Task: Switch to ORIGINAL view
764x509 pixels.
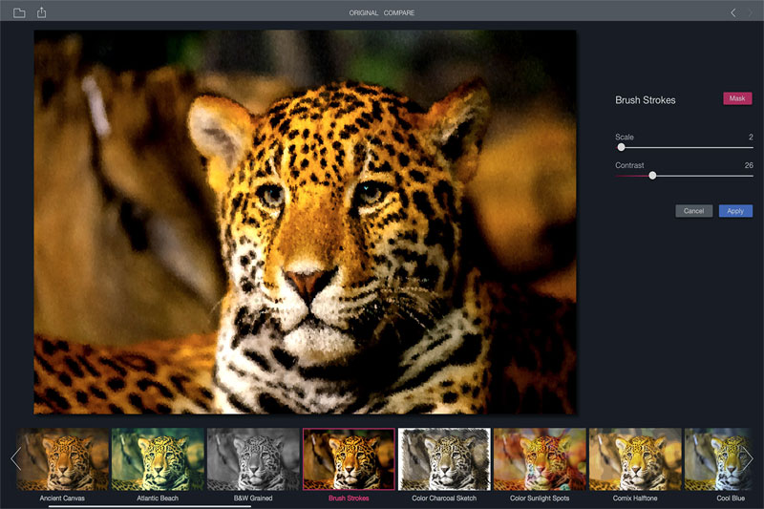Action: pos(364,12)
